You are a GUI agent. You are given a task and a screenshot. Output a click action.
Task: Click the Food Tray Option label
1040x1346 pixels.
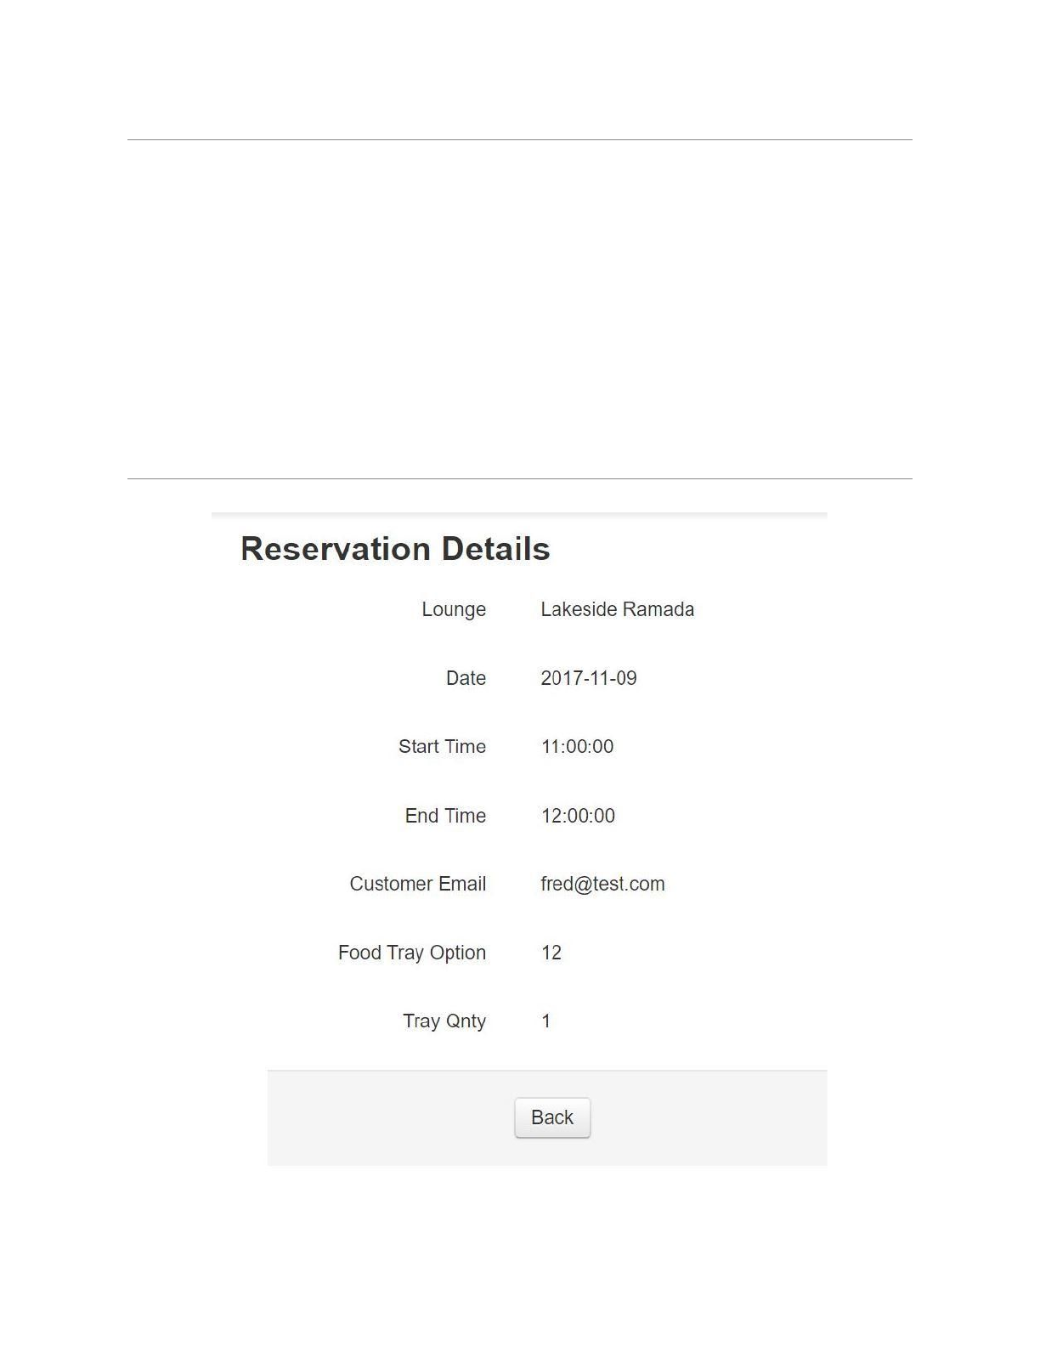tap(411, 953)
